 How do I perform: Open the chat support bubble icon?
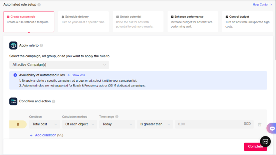tap(265, 141)
